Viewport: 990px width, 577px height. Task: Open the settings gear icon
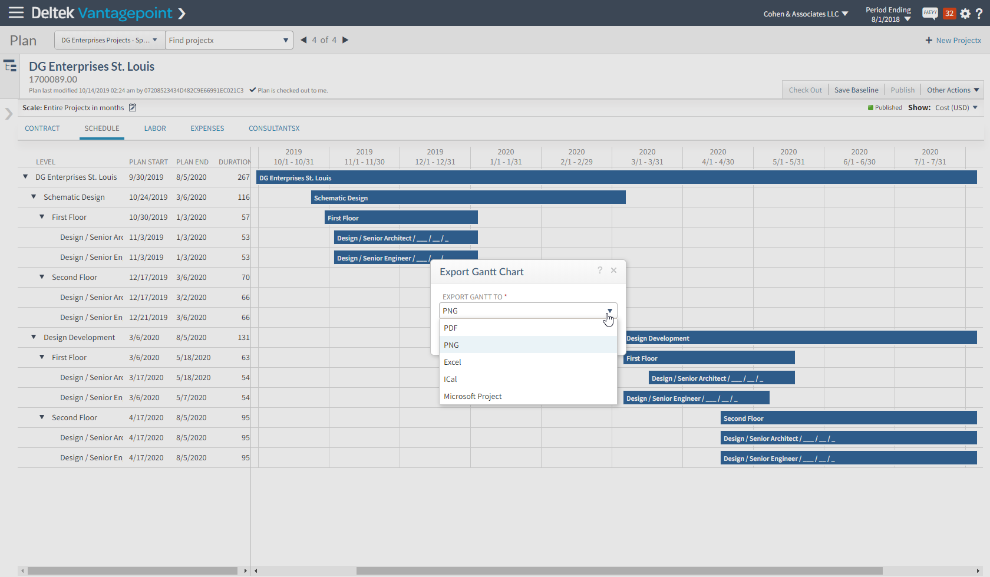pos(965,13)
